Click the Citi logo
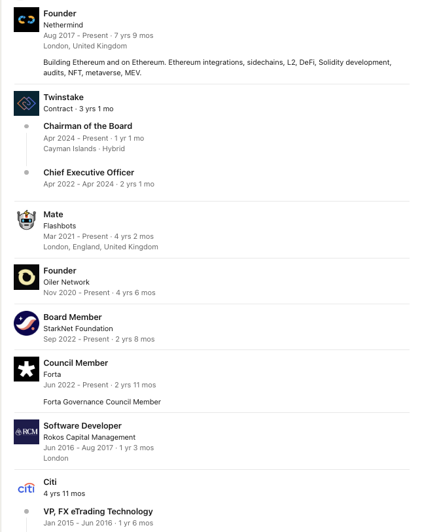 [26, 488]
